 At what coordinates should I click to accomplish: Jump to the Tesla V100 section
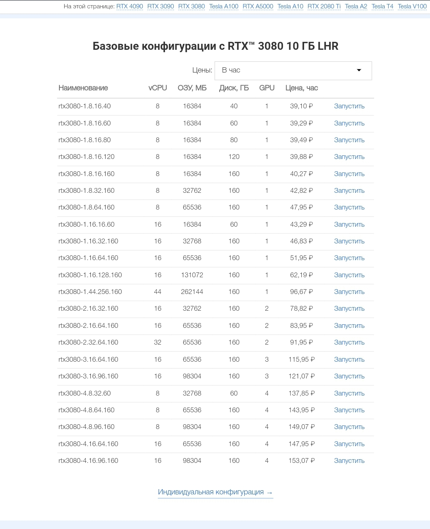pos(412,6)
